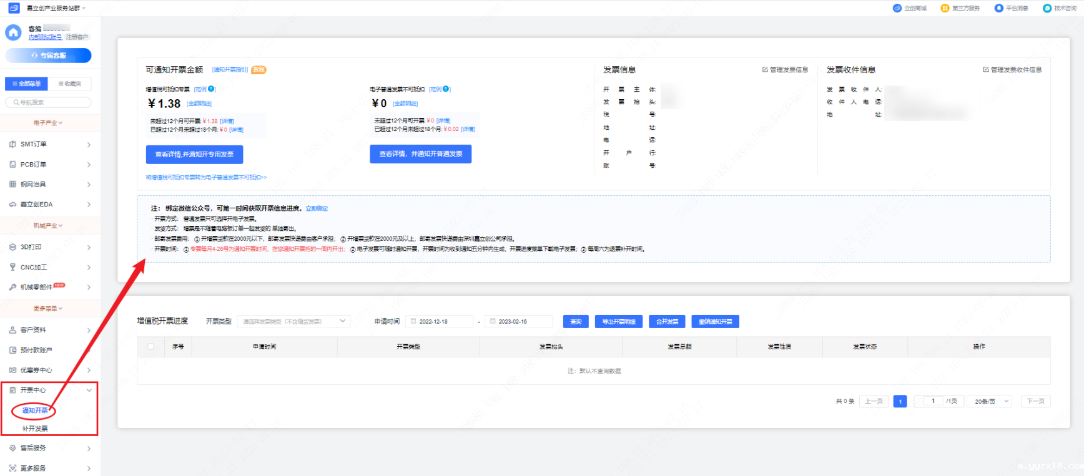Click help icon beside 增值税可抵扣专票 范例

click(212, 89)
